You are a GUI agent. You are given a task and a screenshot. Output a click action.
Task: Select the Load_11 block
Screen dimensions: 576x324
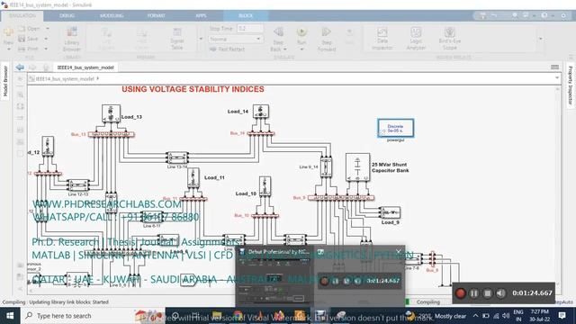[x=193, y=178]
